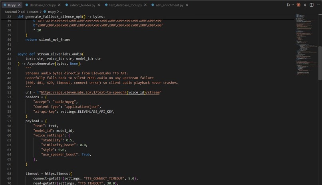322x185 pixels.
Task: Click '"stability": 0.5' line
Action: pyautogui.click(x=57, y=140)
